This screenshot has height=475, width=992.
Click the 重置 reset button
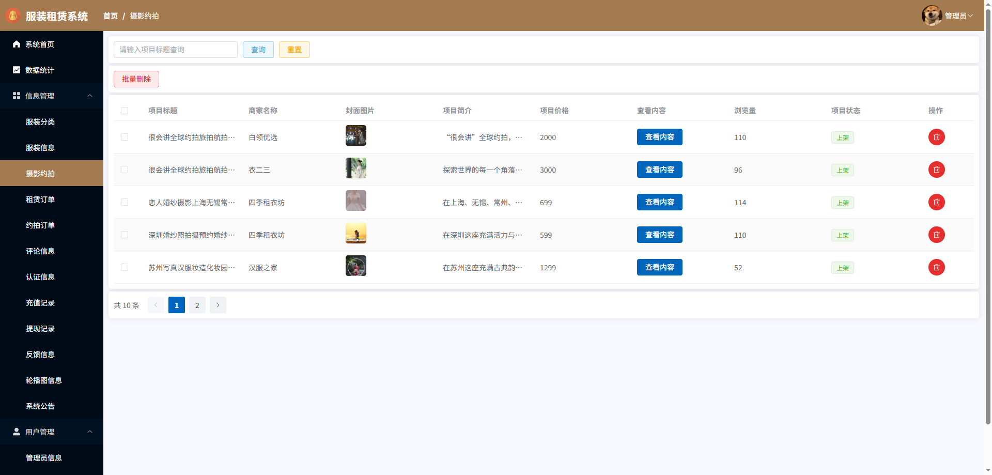[295, 50]
